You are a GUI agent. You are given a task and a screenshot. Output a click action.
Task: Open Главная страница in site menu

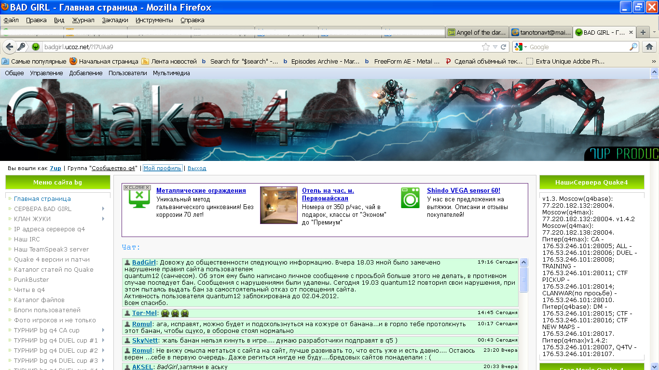coord(42,198)
